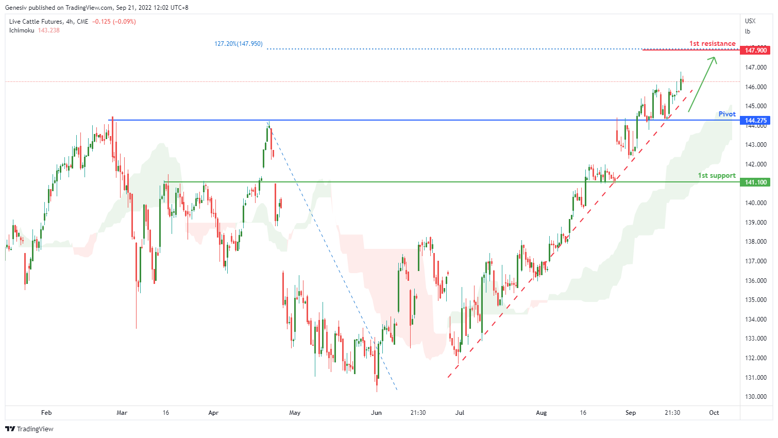Click the Ichimoku value 143.238
Screen dimensions: 778x438
(48, 30)
